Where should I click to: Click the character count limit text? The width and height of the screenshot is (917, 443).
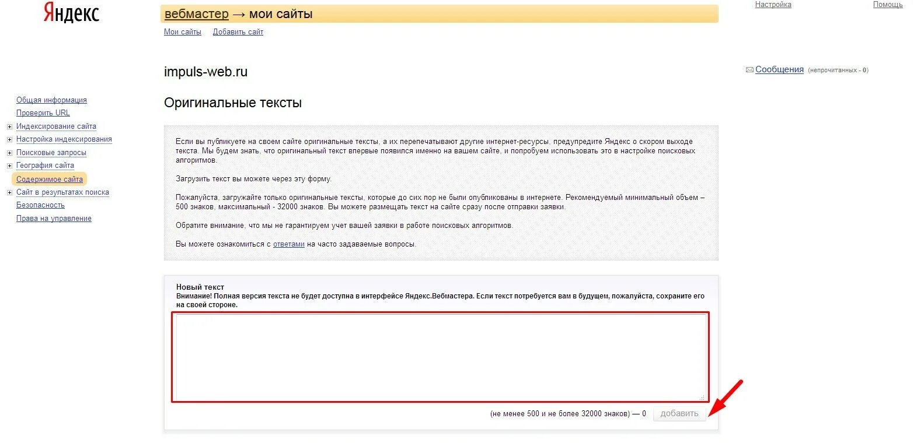coord(568,414)
